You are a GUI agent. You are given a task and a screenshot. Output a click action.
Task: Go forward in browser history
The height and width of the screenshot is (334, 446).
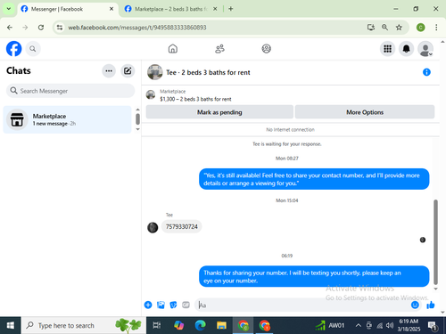click(x=25, y=28)
